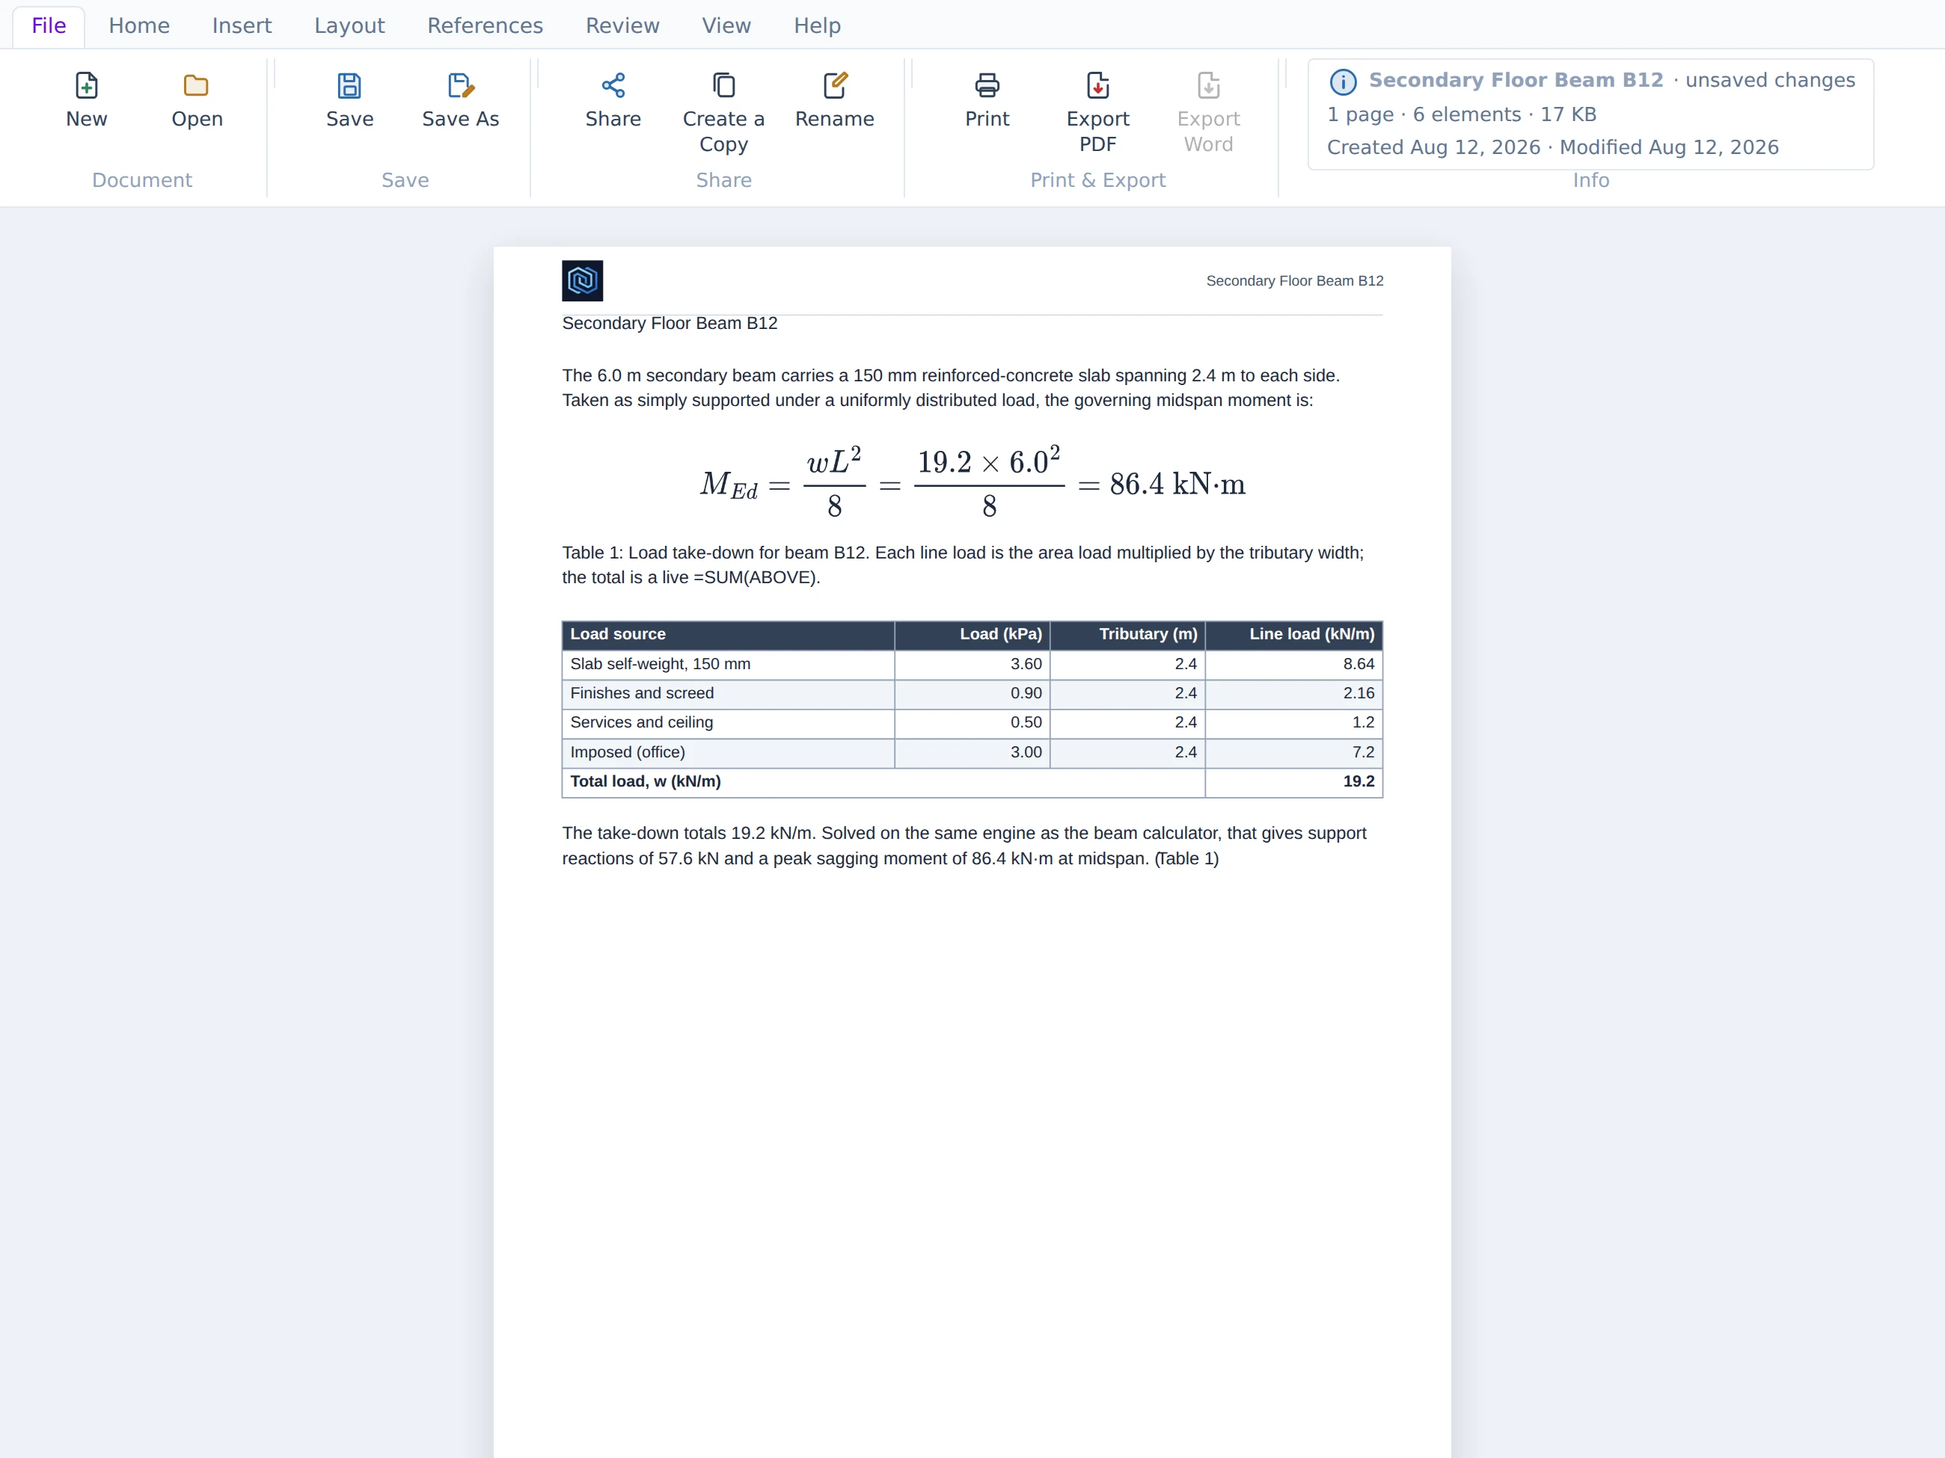Click the intro paragraph about the 6.0 m beam
Screen dimensions: 1945x1458
(x=951, y=387)
